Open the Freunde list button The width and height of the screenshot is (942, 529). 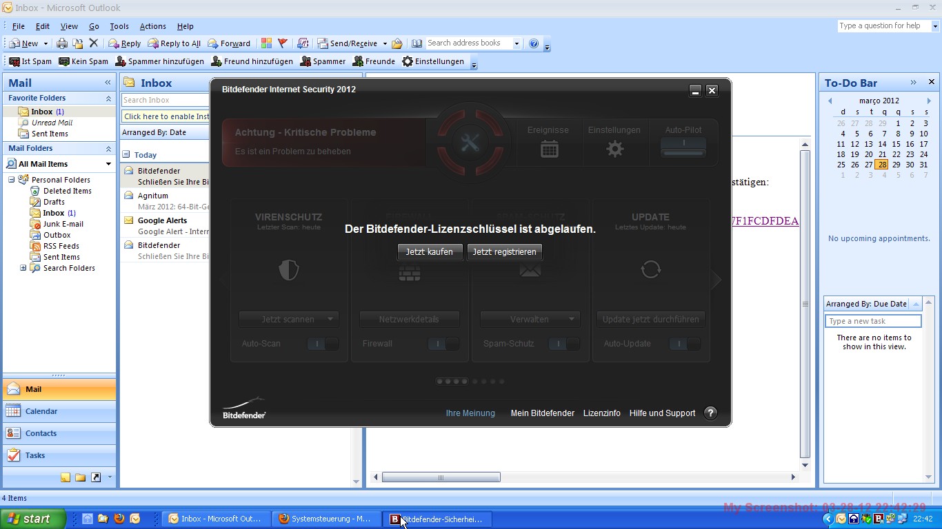click(374, 61)
